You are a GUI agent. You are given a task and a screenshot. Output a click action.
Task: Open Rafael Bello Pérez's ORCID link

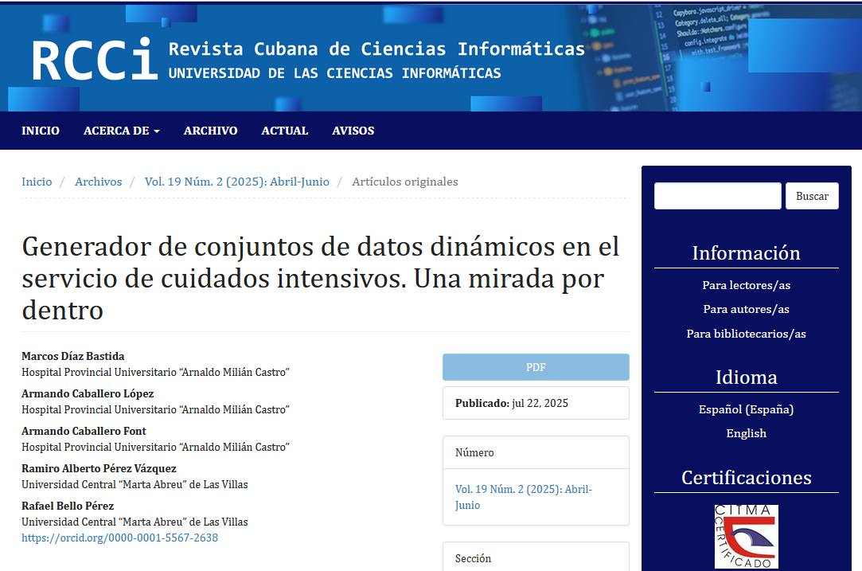[119, 538]
